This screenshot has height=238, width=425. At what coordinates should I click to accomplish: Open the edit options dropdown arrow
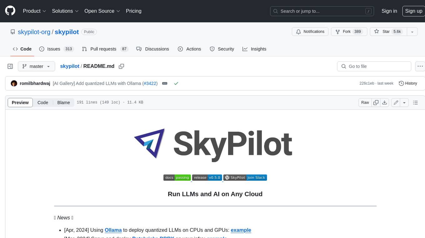click(x=404, y=102)
